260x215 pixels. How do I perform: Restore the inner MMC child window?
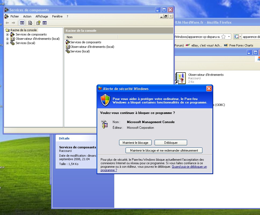tap(166, 16)
